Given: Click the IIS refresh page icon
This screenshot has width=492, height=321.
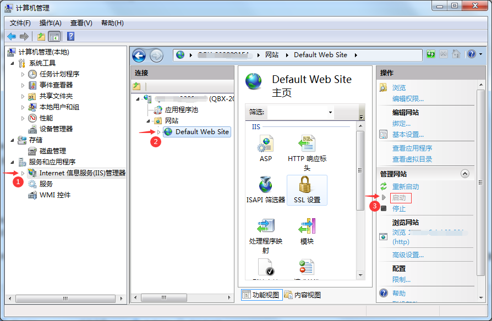Looking at the screenshot, I should tap(431, 54).
